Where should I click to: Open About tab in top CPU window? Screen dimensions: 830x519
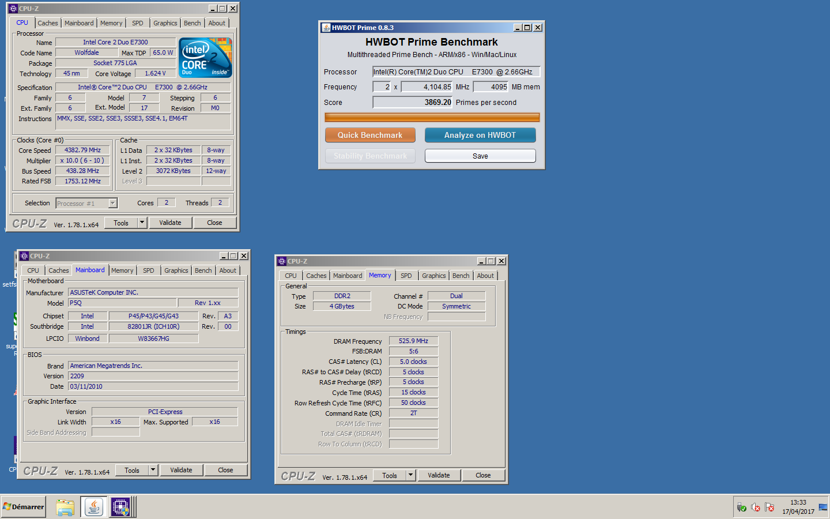[217, 23]
